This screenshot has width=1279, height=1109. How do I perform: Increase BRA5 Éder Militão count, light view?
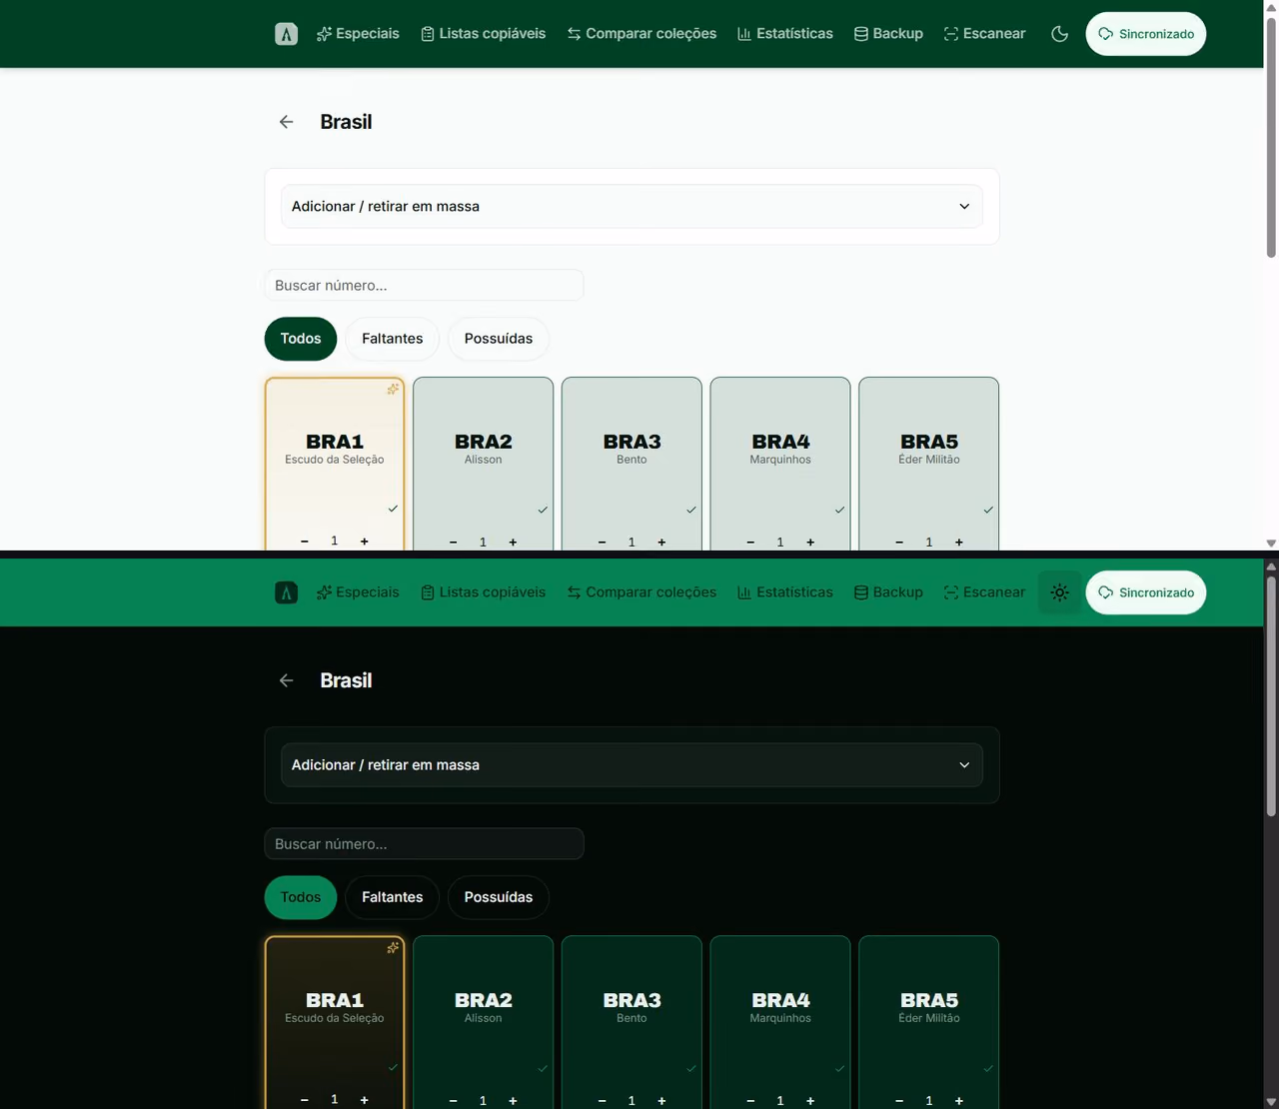point(959,543)
